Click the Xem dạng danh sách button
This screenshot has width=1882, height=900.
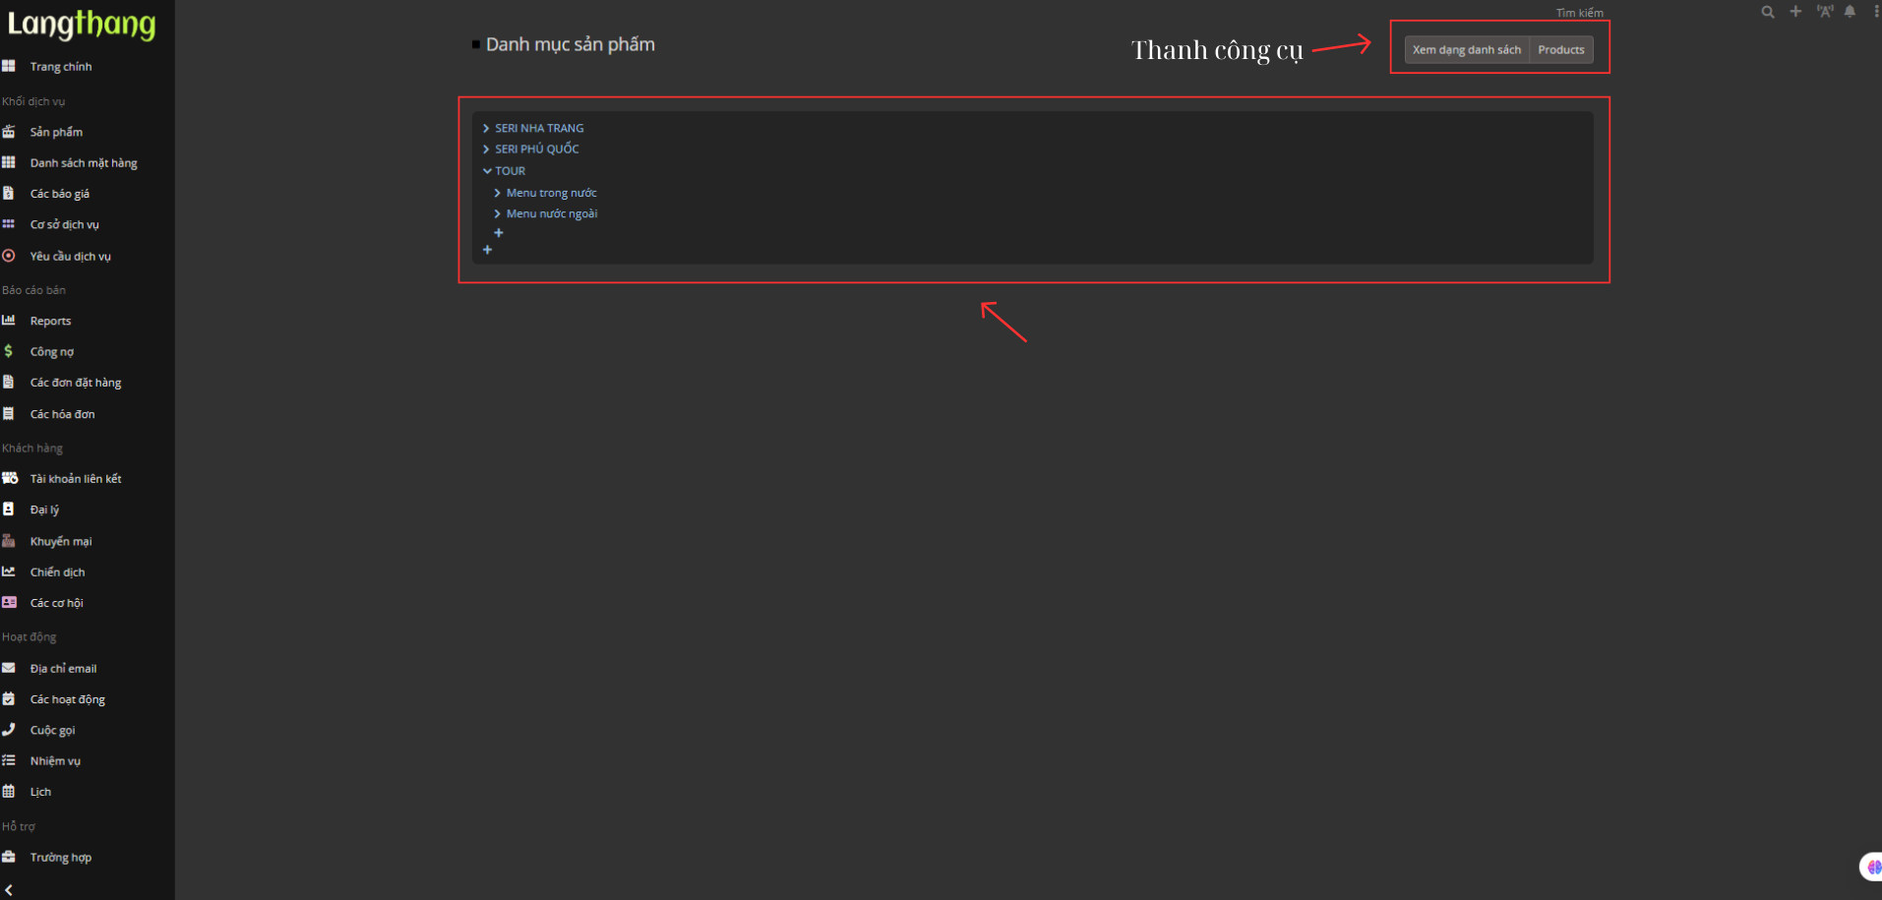click(1466, 50)
